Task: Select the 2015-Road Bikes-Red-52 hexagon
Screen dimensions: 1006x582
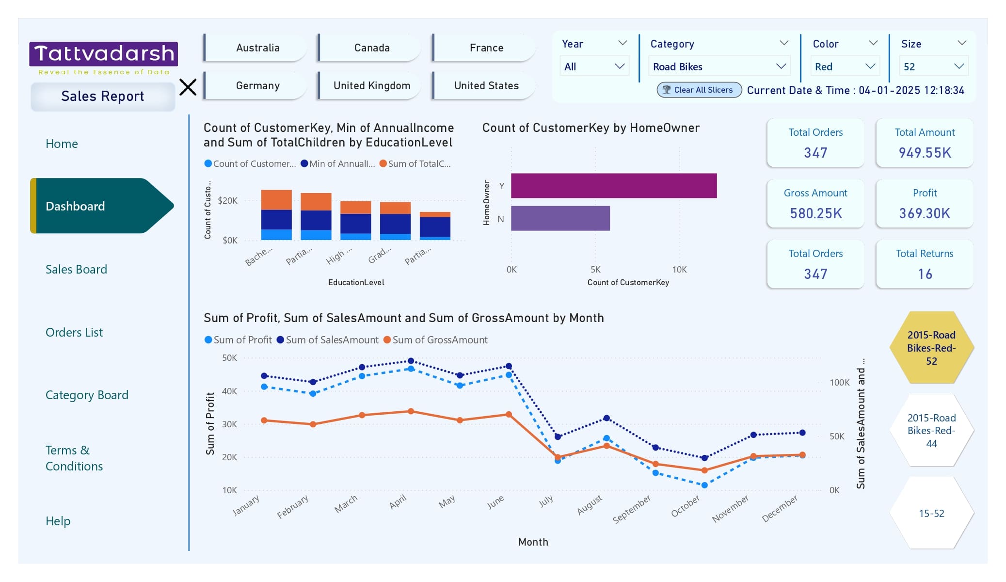Action: [931, 348]
